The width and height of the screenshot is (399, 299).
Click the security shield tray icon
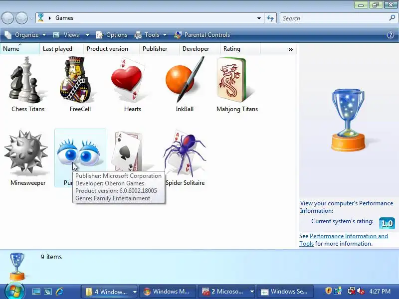(x=329, y=291)
